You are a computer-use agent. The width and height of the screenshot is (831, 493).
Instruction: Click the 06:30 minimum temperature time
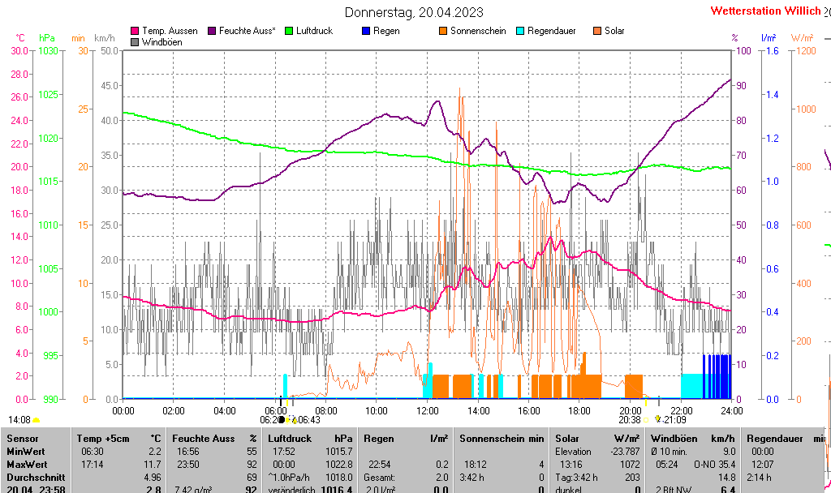93,452
